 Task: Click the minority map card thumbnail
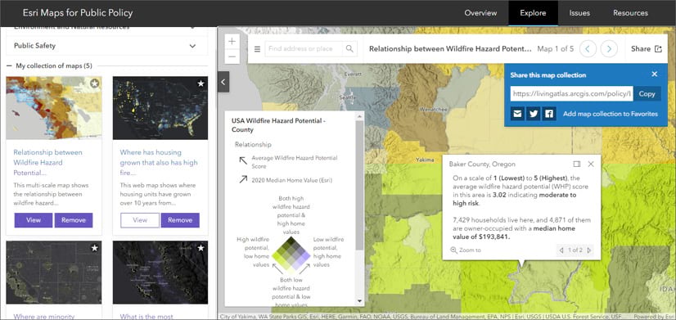tap(54, 273)
